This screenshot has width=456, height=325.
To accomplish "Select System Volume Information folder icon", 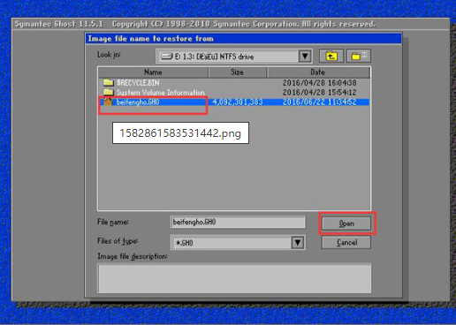I will pos(108,92).
